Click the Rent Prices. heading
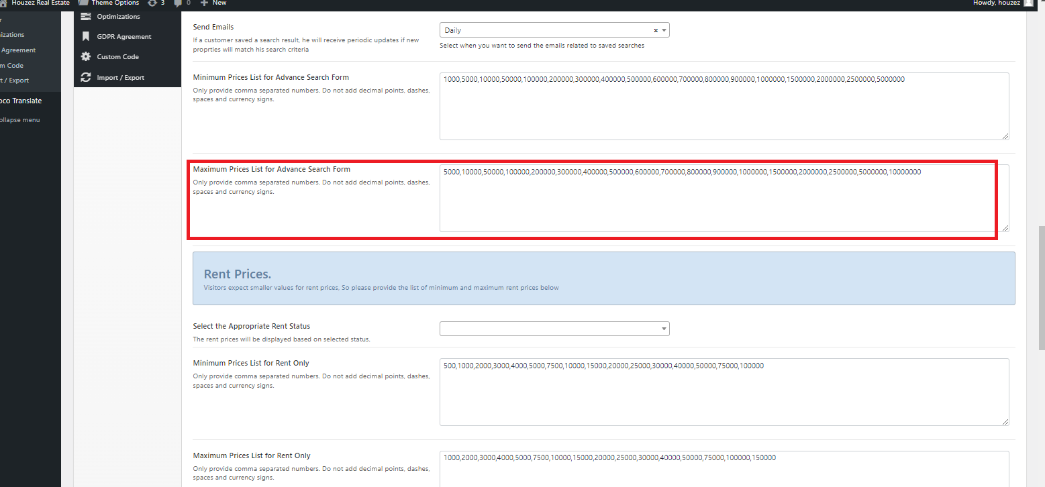This screenshot has height=487, width=1045. [x=238, y=274]
